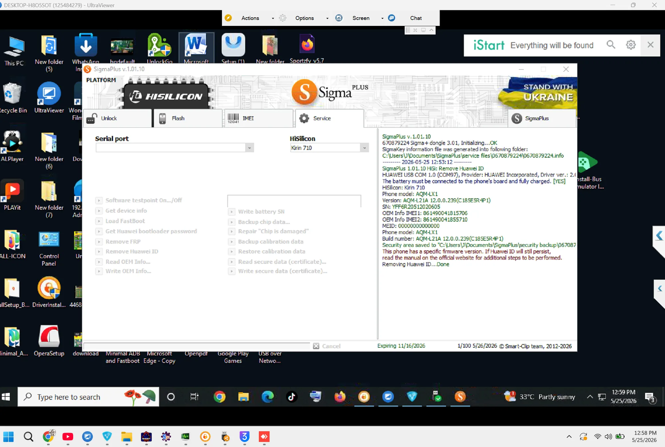Open Task View on remote taskbar
Screen dimensions: 665x447
(x=195, y=397)
